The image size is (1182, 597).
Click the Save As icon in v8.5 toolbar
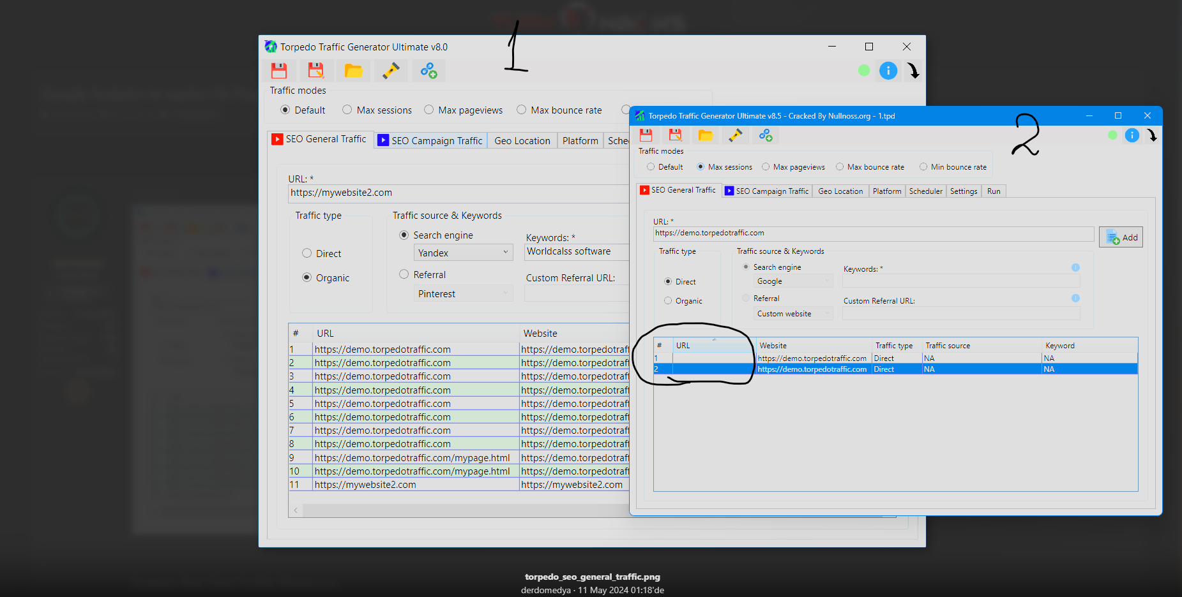(x=675, y=135)
